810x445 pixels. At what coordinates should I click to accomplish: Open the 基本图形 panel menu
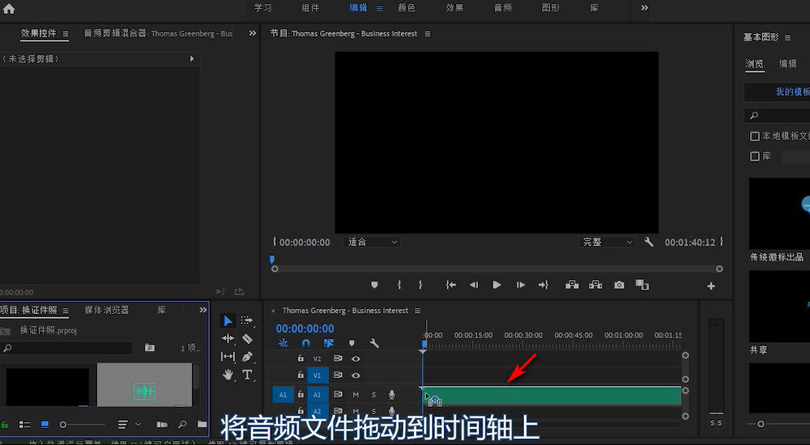(787, 38)
